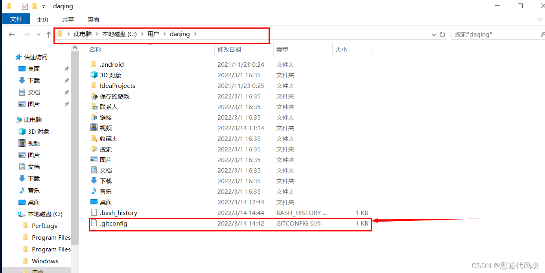Screen dimensions: 545x273
Task: Expand the chevron after 本地磁盘 (C:) in path
Action: pyautogui.click(x=142, y=34)
